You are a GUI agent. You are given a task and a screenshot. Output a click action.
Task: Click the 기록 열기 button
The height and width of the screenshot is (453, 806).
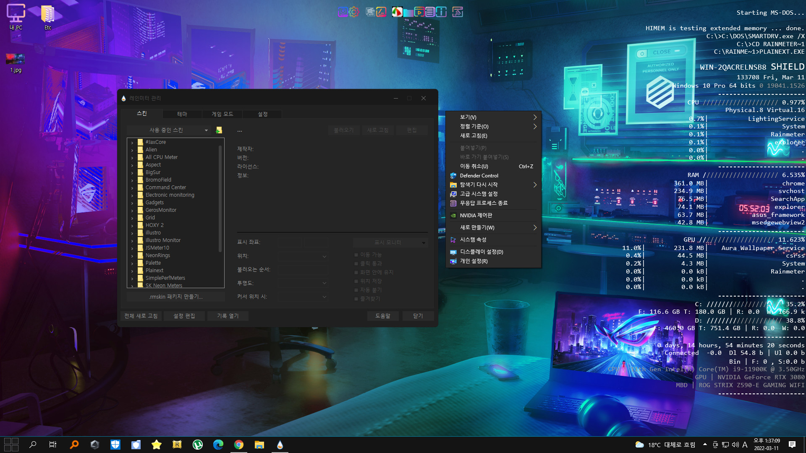point(228,316)
